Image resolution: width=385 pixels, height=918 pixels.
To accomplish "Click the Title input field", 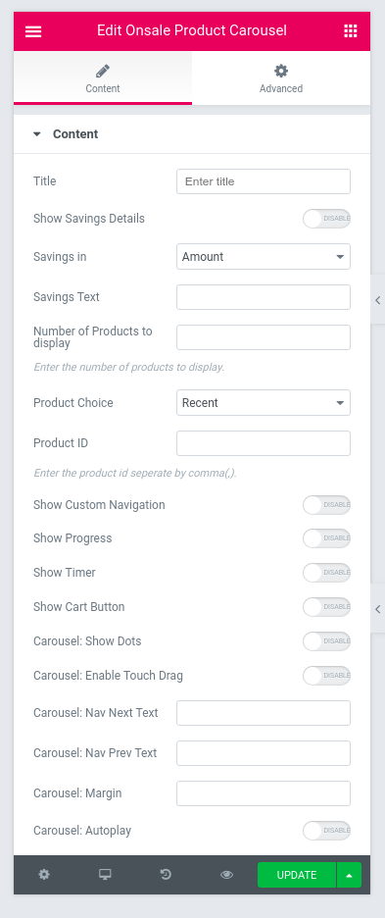I will tap(264, 181).
